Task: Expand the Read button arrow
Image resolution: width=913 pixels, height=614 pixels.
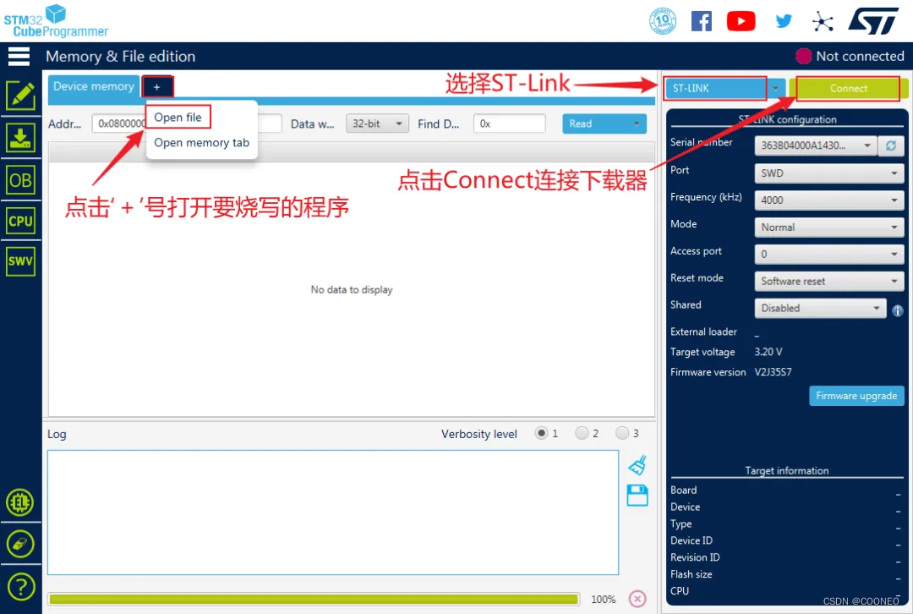Action: coord(637,123)
